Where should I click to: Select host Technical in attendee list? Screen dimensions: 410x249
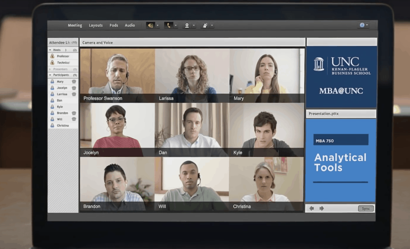(x=63, y=63)
